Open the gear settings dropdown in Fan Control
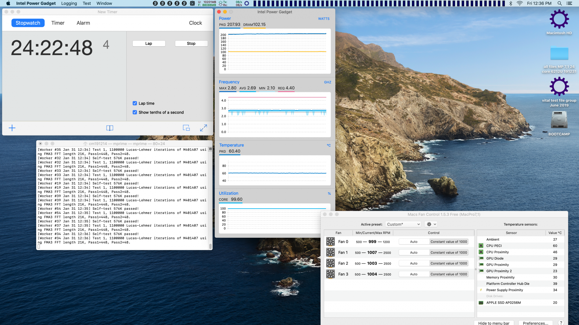Screen dimensions: 579x325 430,224
